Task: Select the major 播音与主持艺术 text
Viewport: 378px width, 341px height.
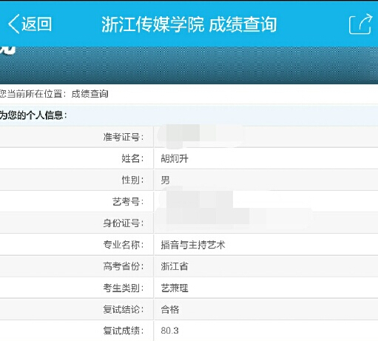Action: [193, 245]
